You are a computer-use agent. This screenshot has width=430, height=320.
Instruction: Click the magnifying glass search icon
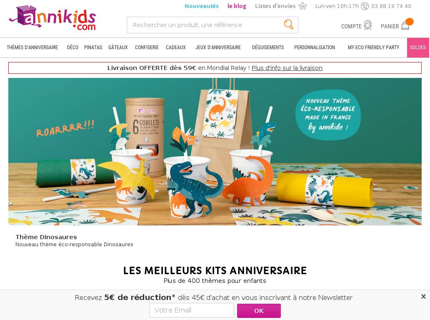point(288,25)
